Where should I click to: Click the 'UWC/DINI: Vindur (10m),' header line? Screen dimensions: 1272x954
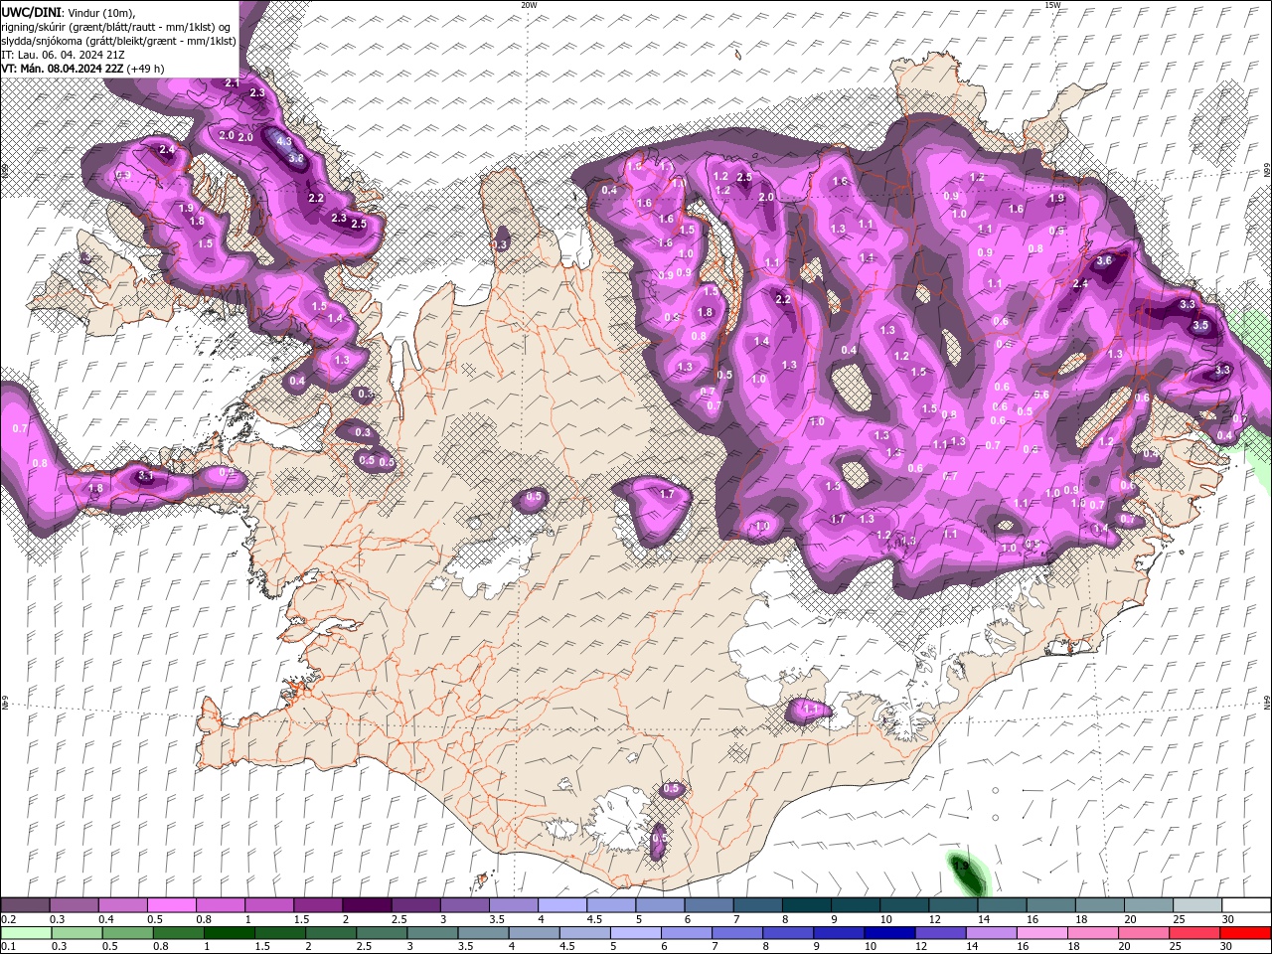click(68, 12)
